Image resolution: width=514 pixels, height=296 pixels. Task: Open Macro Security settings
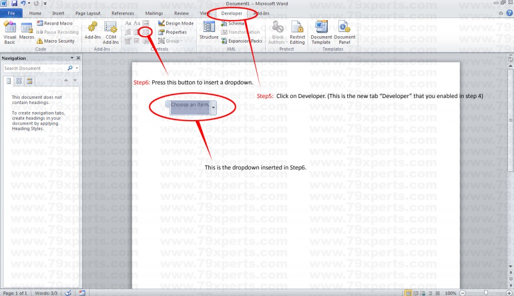click(55, 41)
